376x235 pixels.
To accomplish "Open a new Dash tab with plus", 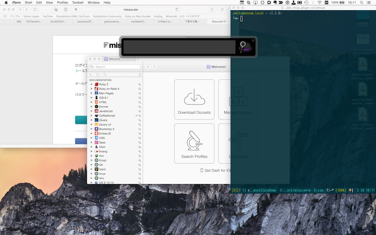I will (138, 59).
